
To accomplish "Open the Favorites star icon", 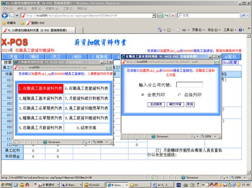I will pyautogui.click(x=4, y=23).
